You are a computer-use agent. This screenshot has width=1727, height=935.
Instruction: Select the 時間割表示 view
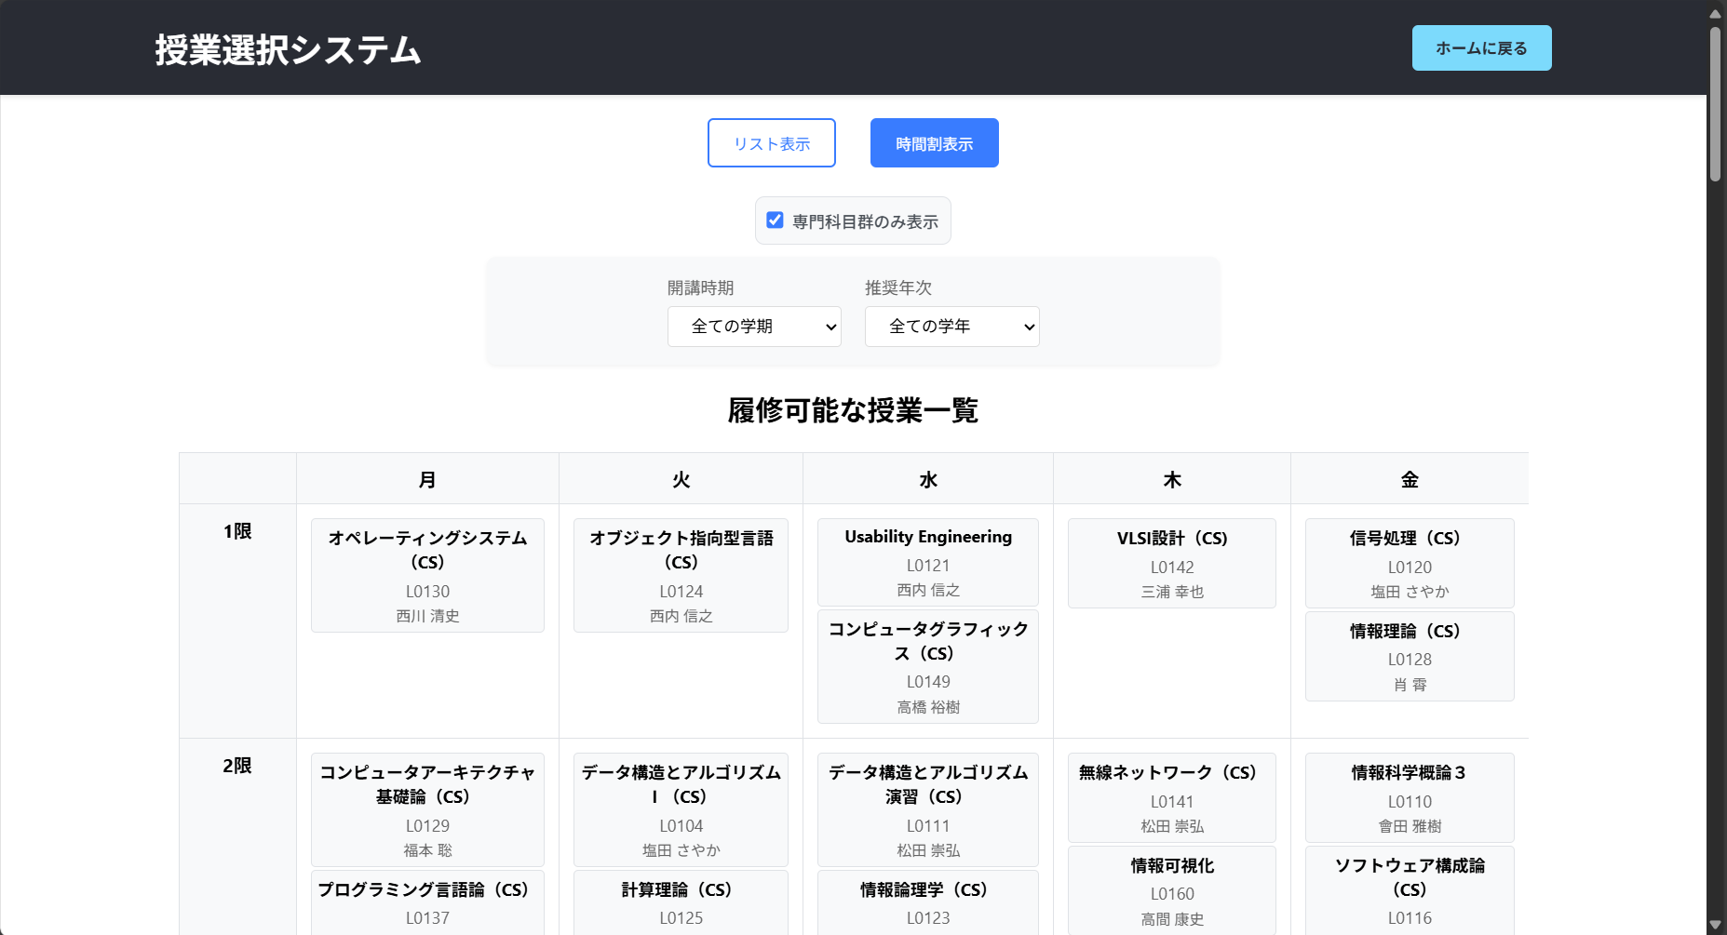(x=934, y=142)
